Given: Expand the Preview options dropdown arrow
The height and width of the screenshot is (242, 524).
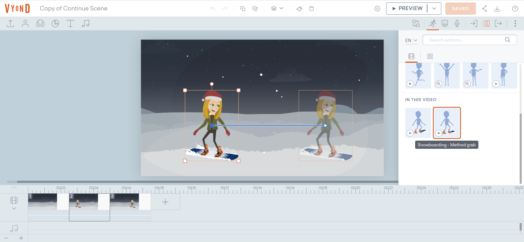Looking at the screenshot, I should [434, 8].
